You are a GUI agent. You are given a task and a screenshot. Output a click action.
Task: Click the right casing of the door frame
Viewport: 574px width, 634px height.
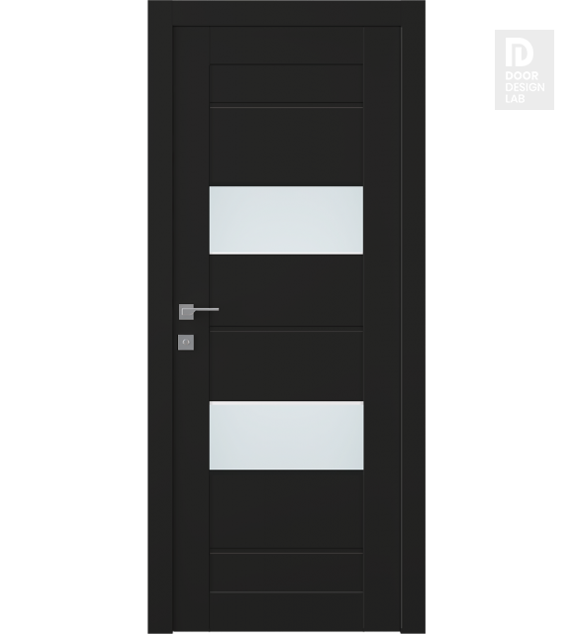click(x=414, y=317)
